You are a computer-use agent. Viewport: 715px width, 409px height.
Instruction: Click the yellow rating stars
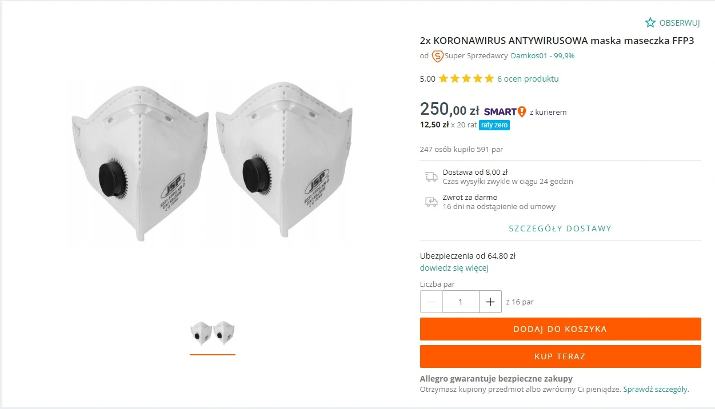click(x=466, y=79)
